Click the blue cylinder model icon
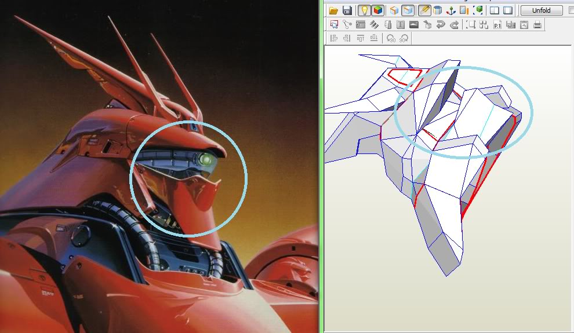Viewport: 574px width, 333px height. coord(437,10)
